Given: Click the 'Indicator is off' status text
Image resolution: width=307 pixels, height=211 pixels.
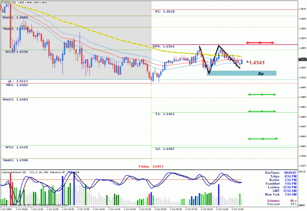Looking at the screenshot, I should (x=57, y=172).
